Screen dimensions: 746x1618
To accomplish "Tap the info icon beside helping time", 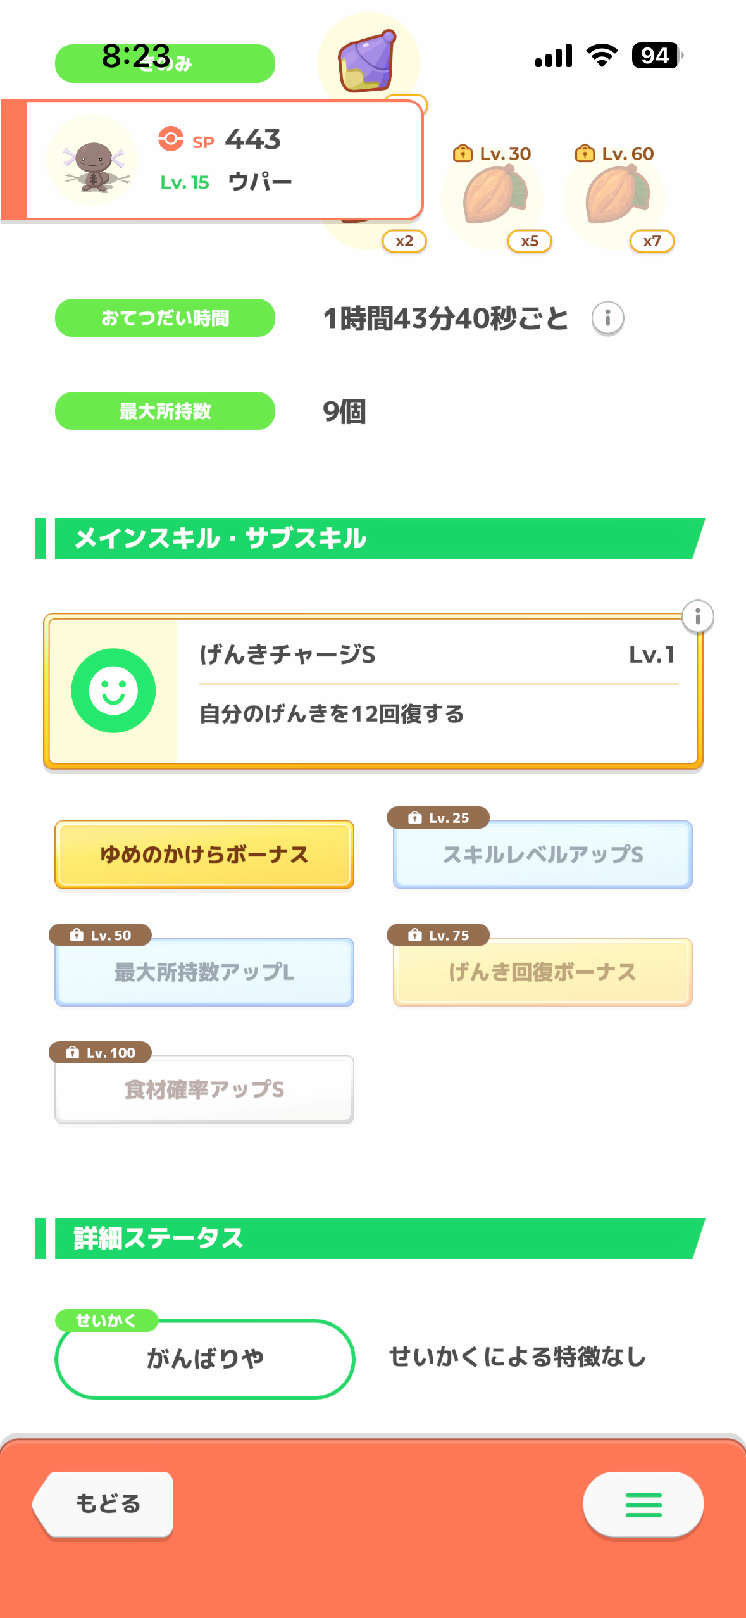I will (x=607, y=318).
